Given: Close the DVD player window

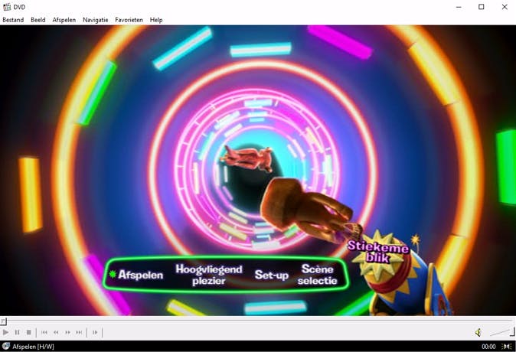Looking at the screenshot, I should point(505,7).
